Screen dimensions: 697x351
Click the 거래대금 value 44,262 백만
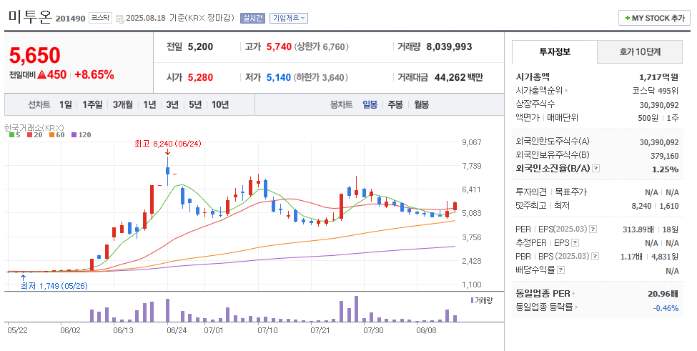point(458,77)
